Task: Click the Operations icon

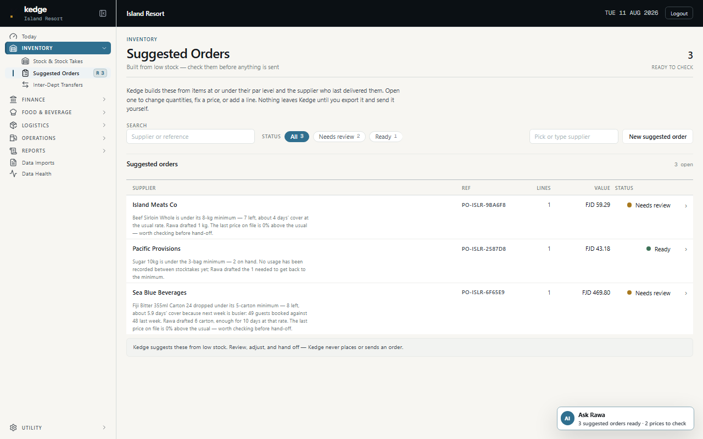Action: coord(14,138)
